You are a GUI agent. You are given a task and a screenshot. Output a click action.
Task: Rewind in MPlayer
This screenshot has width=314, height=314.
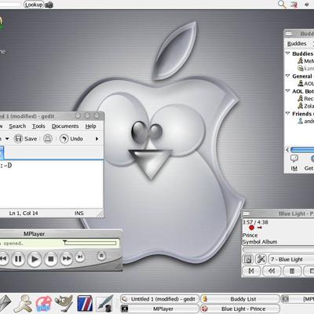click(x=3, y=258)
